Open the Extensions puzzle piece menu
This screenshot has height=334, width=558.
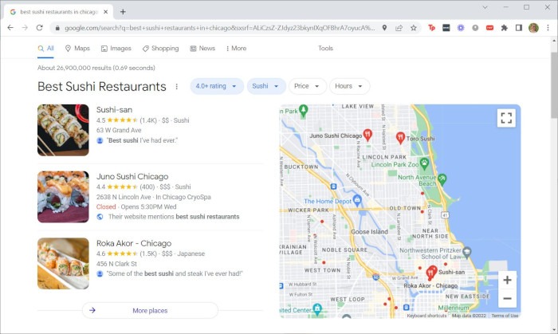505,28
